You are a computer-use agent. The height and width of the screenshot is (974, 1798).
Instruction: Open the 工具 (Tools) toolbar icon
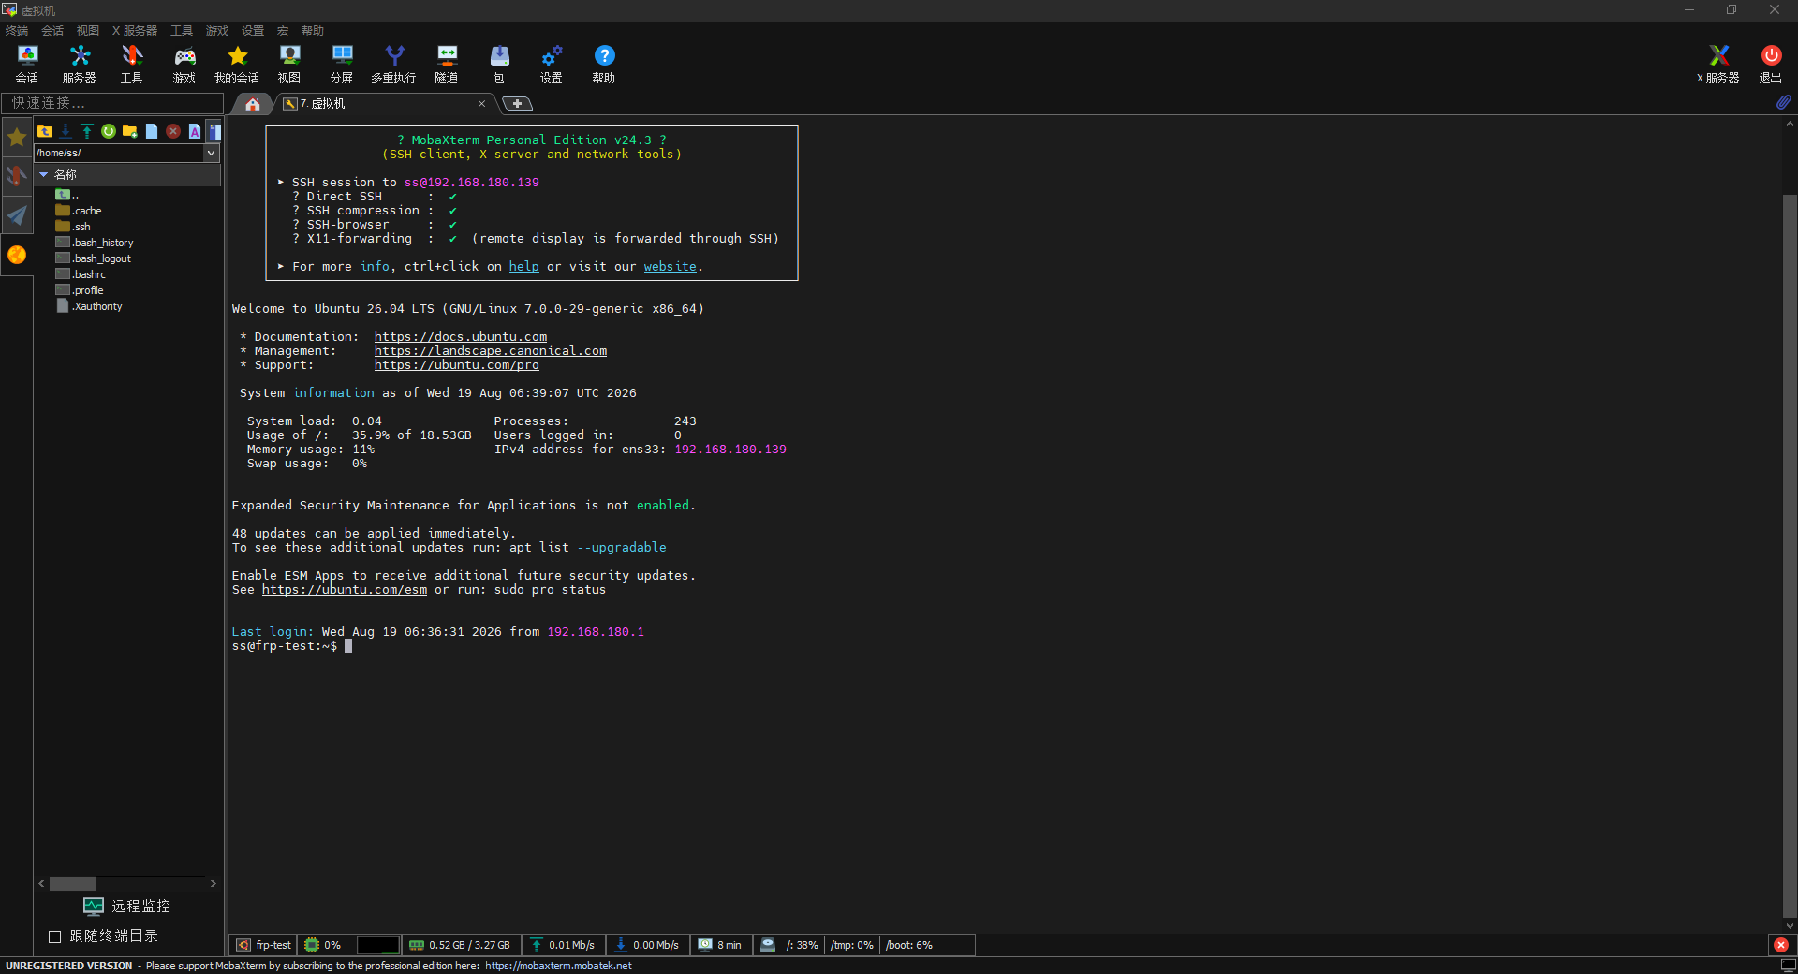132,64
